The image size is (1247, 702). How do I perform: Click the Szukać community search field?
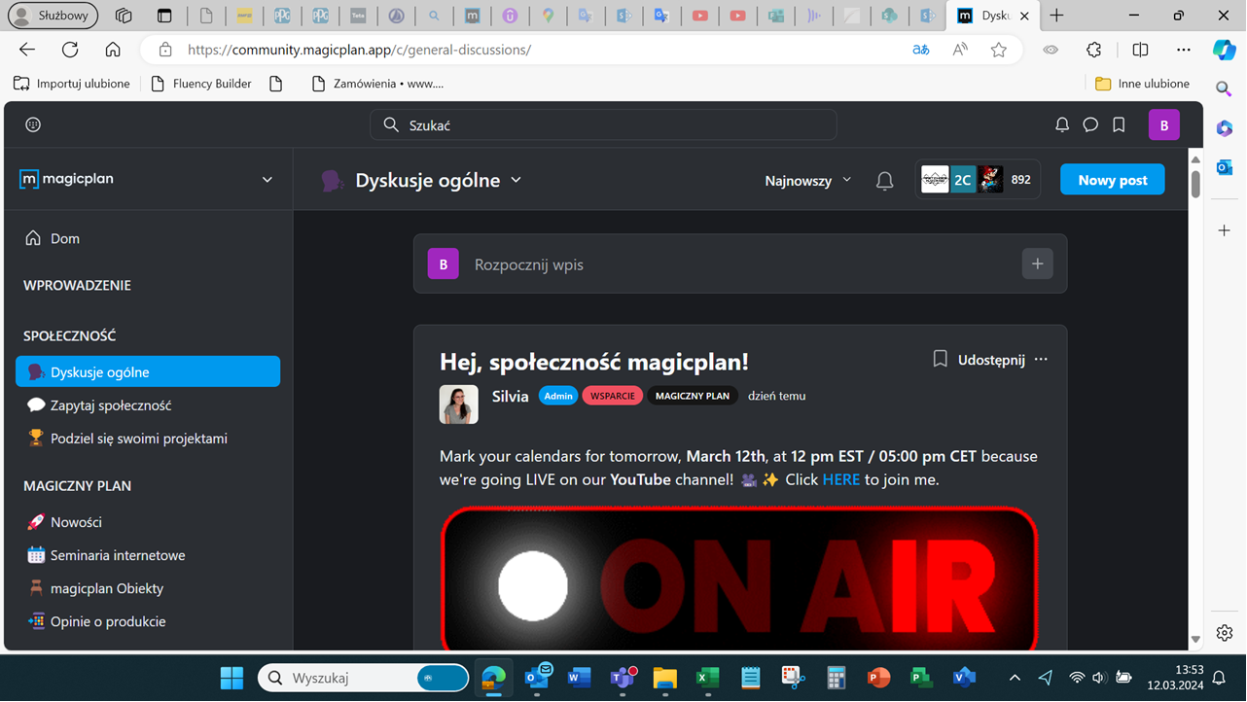pos(603,124)
